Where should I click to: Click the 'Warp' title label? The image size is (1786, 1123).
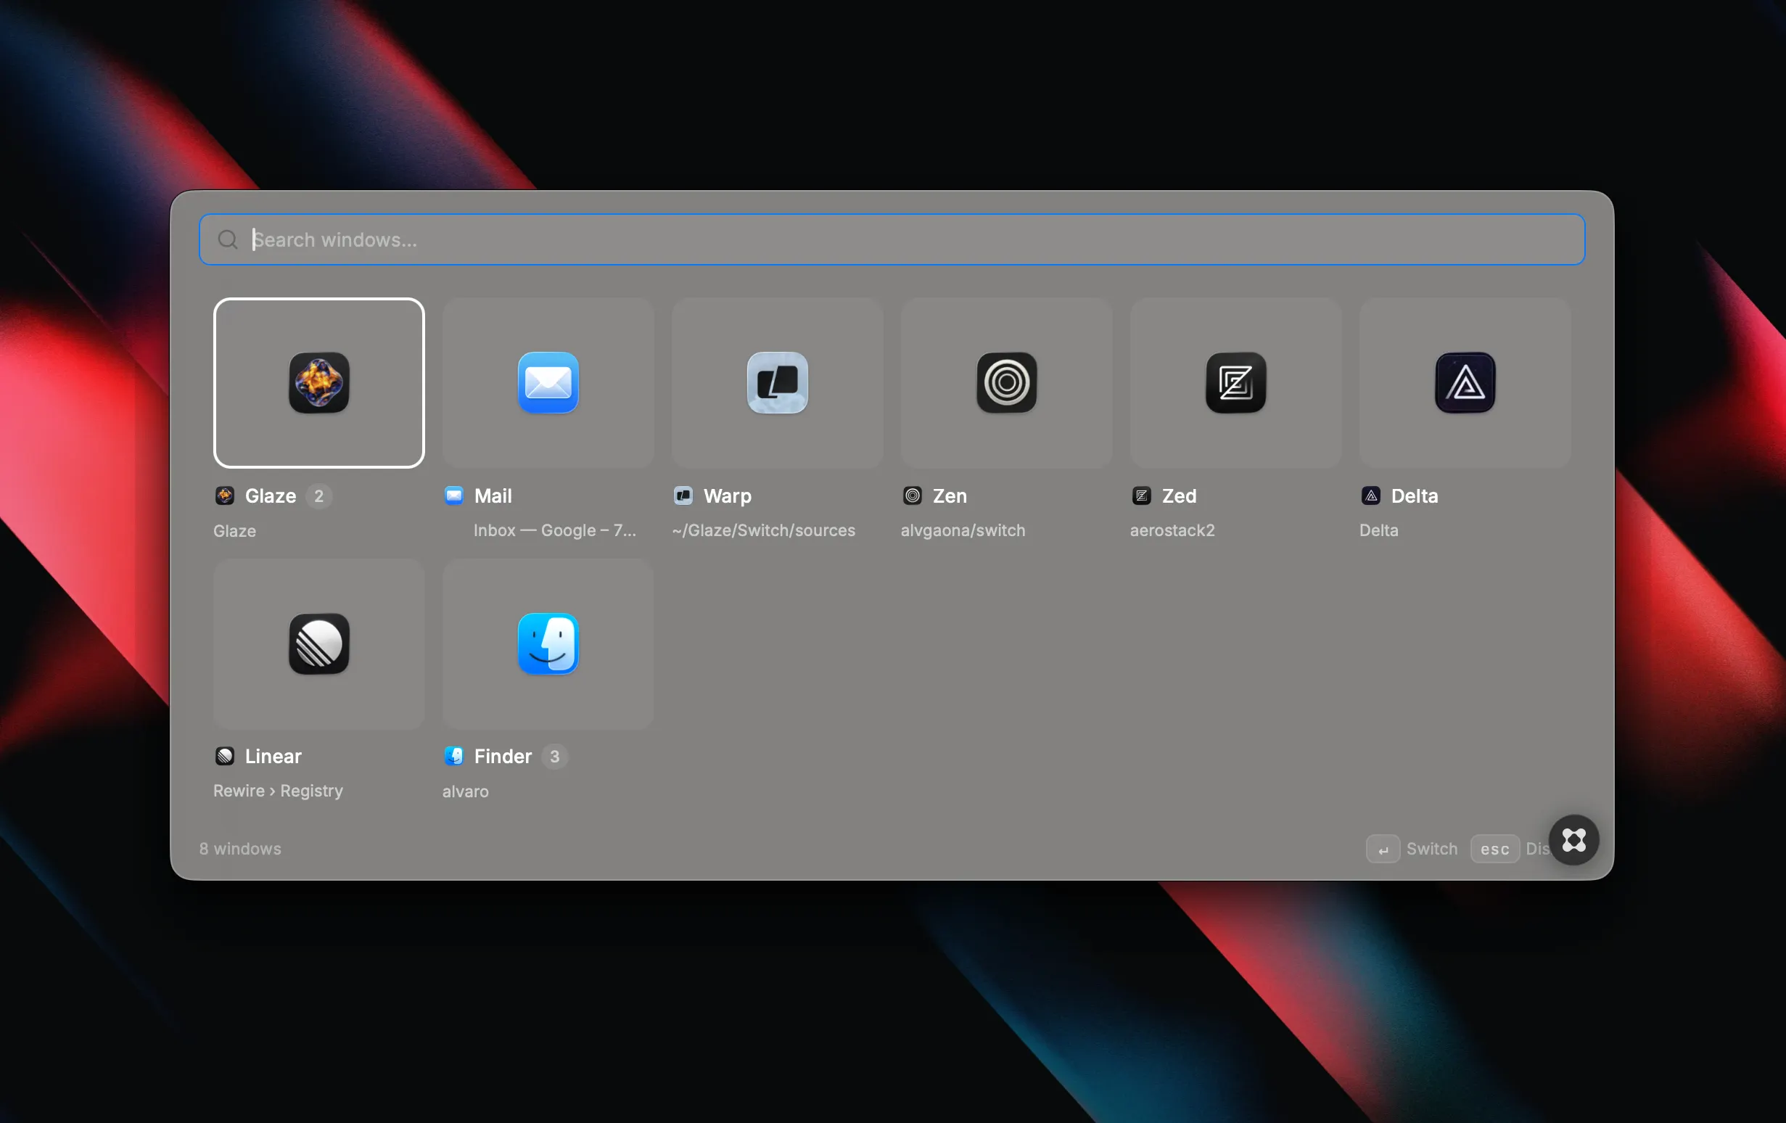(728, 496)
